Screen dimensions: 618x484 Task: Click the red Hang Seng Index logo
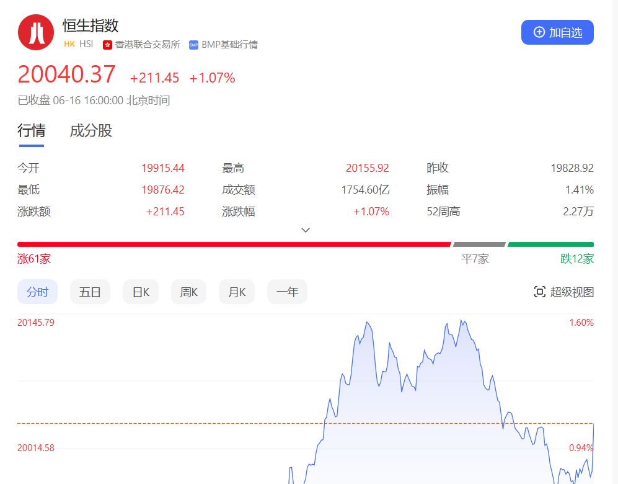click(x=36, y=32)
